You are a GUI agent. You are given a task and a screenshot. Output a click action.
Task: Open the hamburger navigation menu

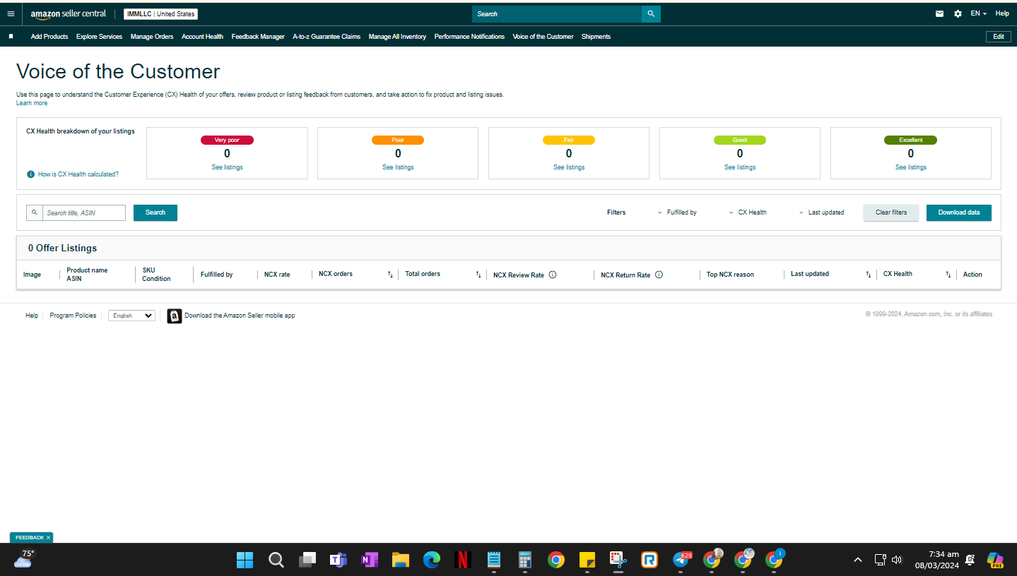click(11, 13)
